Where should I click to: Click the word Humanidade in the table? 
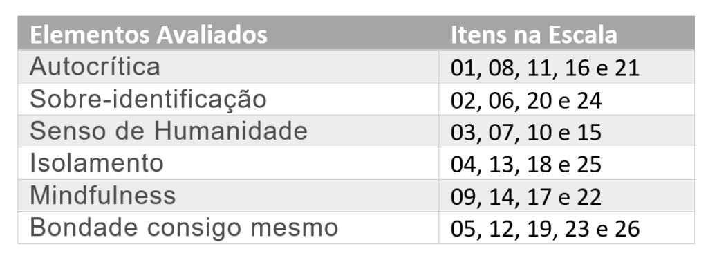pos(231,131)
